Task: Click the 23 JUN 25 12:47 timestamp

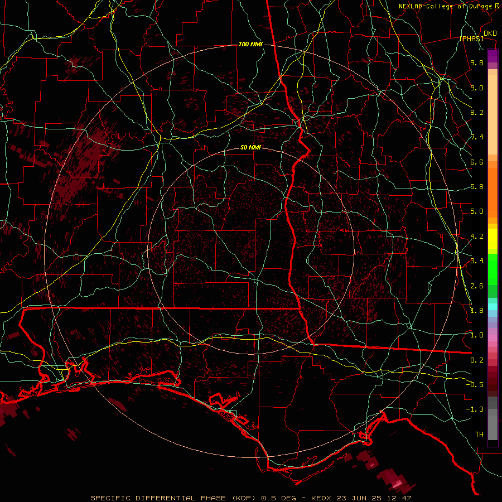Action: point(374,498)
